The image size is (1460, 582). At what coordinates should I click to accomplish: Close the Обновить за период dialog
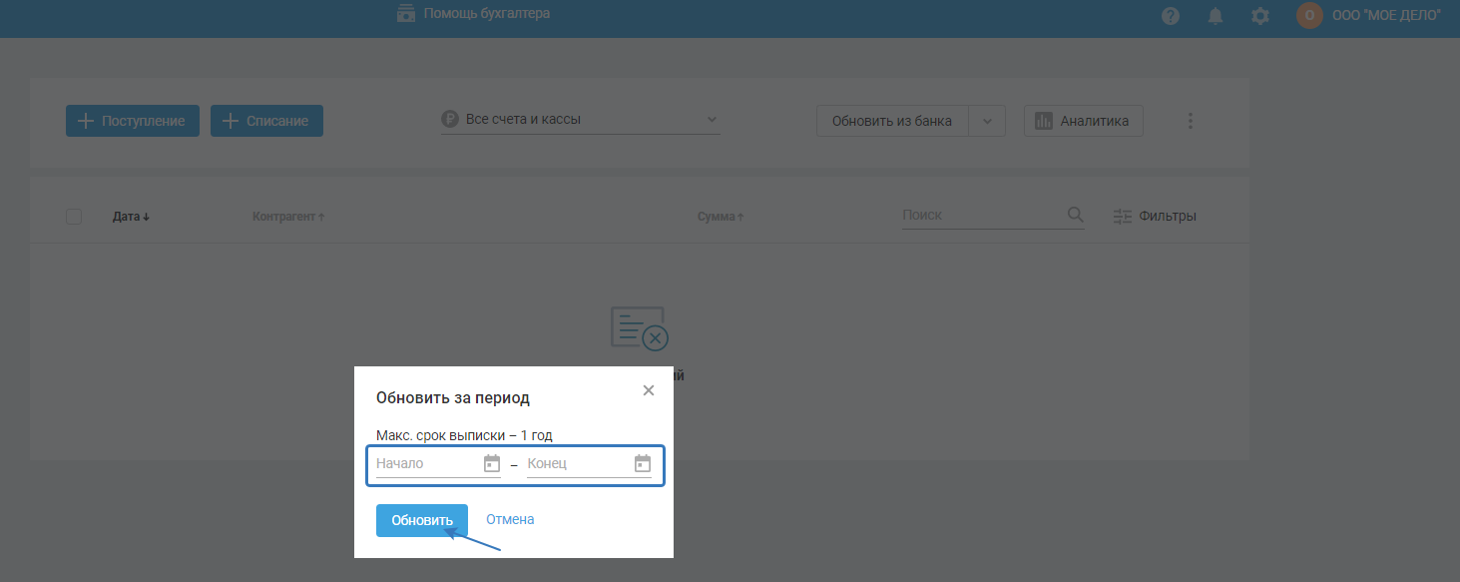click(x=649, y=390)
